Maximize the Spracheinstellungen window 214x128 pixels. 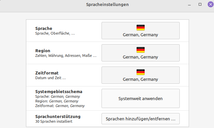pos(200,5)
